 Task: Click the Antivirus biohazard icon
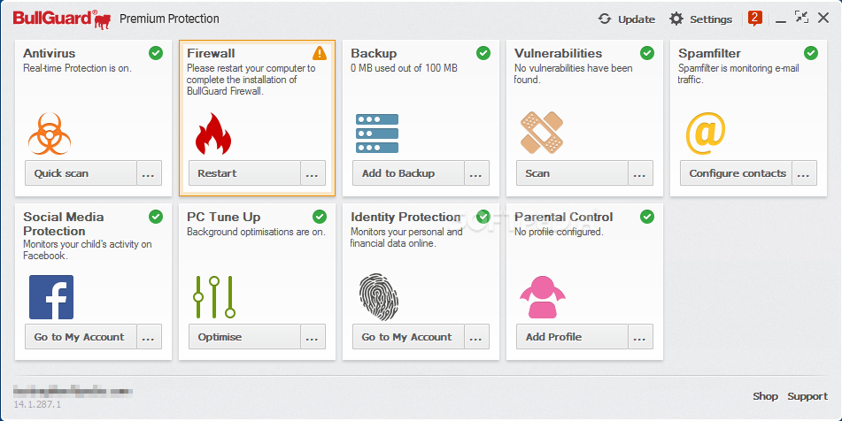pos(50,134)
